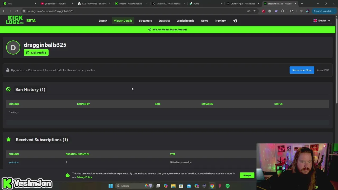Launch Spotify from the taskbar
The image size is (338, 190).
click(228, 186)
